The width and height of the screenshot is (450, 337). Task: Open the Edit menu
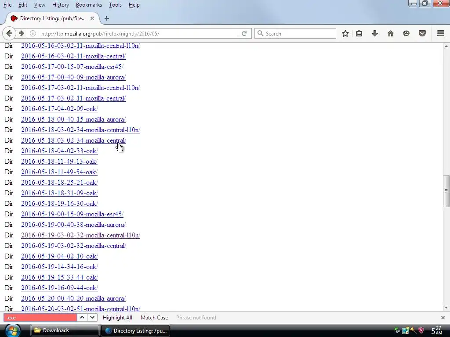pos(23,5)
